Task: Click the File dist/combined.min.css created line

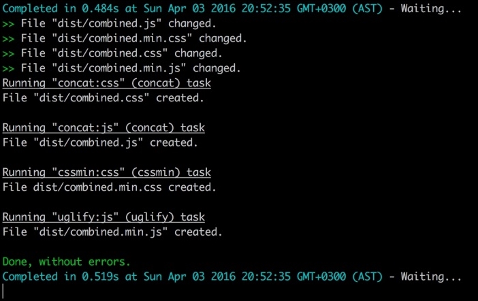Action: click(110, 187)
